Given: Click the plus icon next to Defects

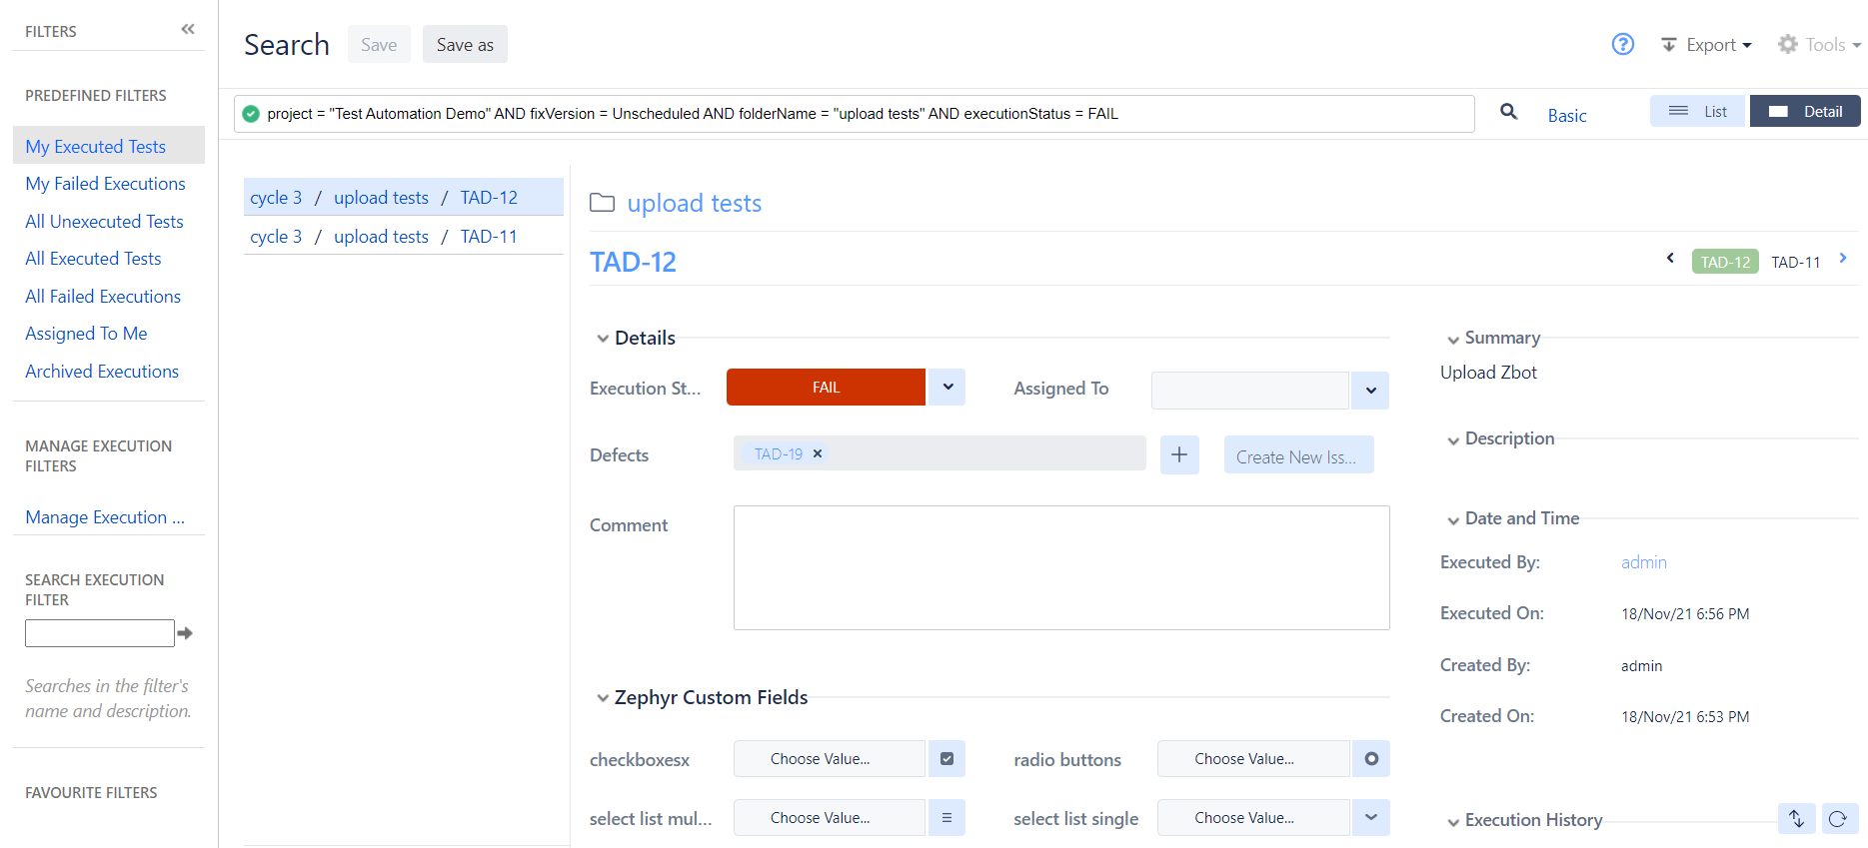Looking at the screenshot, I should [x=1179, y=455].
